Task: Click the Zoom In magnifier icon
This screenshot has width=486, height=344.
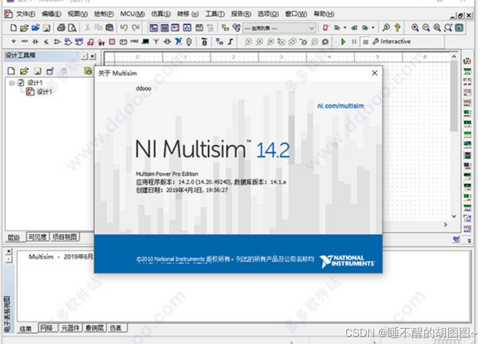Action: (414, 28)
